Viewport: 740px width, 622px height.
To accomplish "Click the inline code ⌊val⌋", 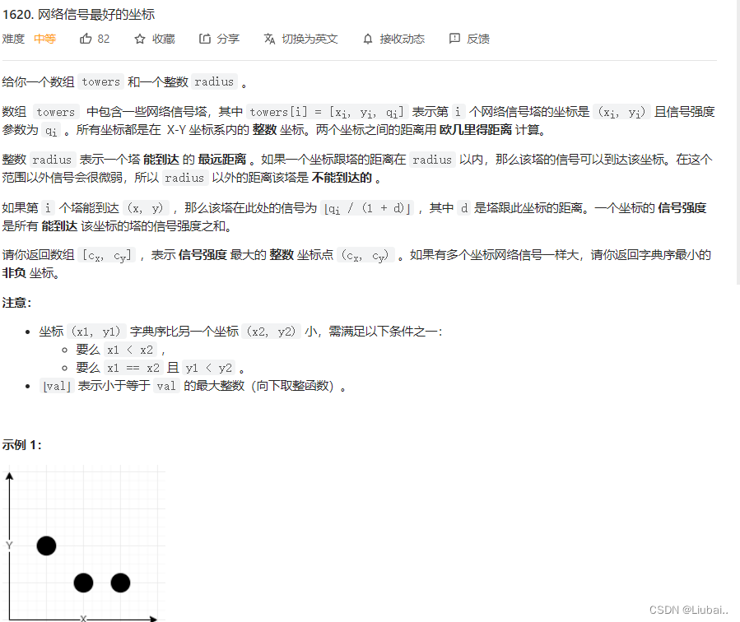I will 57,386.
